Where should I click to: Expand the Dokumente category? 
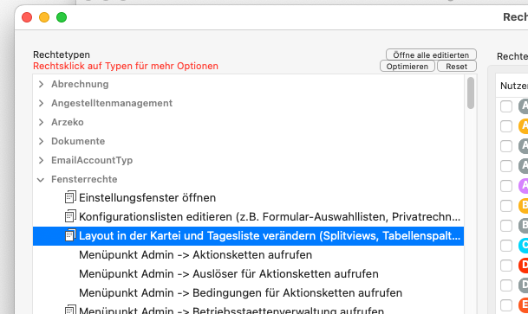41,141
